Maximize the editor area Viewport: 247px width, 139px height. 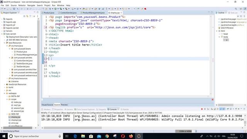tap(212, 12)
